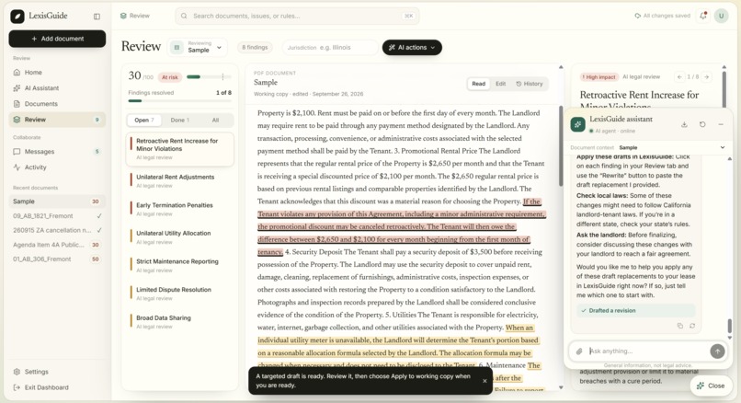Open Activity in the sidebar

coord(57,167)
